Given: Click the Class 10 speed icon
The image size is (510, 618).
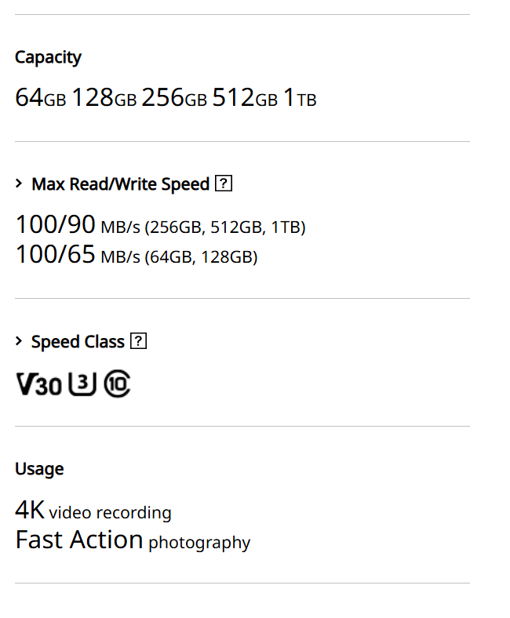Looking at the screenshot, I should coord(117,384).
